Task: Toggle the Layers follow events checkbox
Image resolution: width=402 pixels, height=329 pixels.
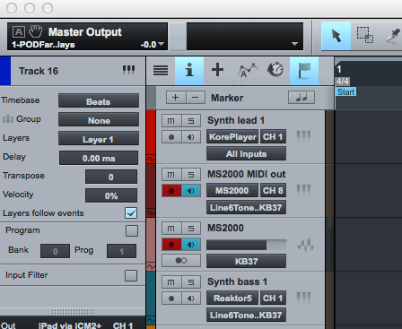Action: click(x=131, y=213)
